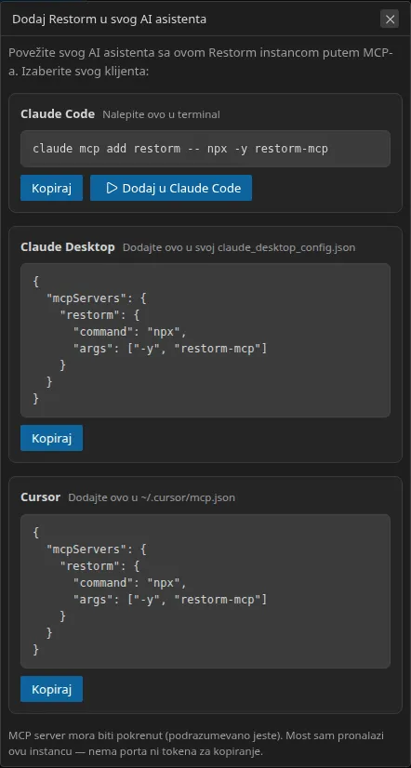Click the claude_desktop_config.json instruction text
411x768 pixels.
(239, 248)
